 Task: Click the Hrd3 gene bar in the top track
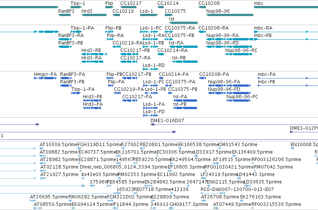pos(94,15)
